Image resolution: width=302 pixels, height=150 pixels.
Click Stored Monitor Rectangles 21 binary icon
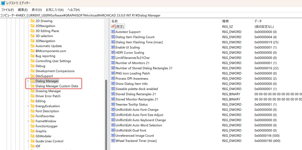(x=113, y=99)
